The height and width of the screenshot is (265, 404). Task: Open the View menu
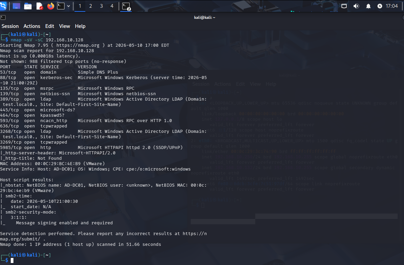[64, 26]
